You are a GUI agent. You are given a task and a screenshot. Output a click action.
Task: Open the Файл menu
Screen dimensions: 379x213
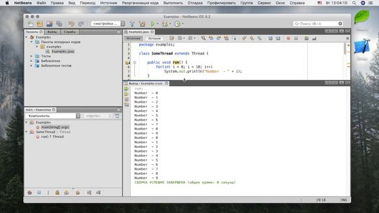point(41,3)
